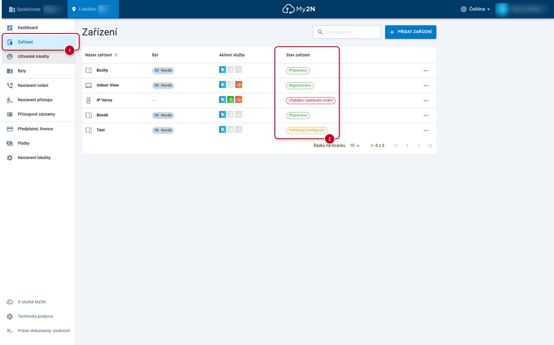554x345 pixels.
Task: Open rows per page dropdown showing 10
Action: (x=354, y=145)
